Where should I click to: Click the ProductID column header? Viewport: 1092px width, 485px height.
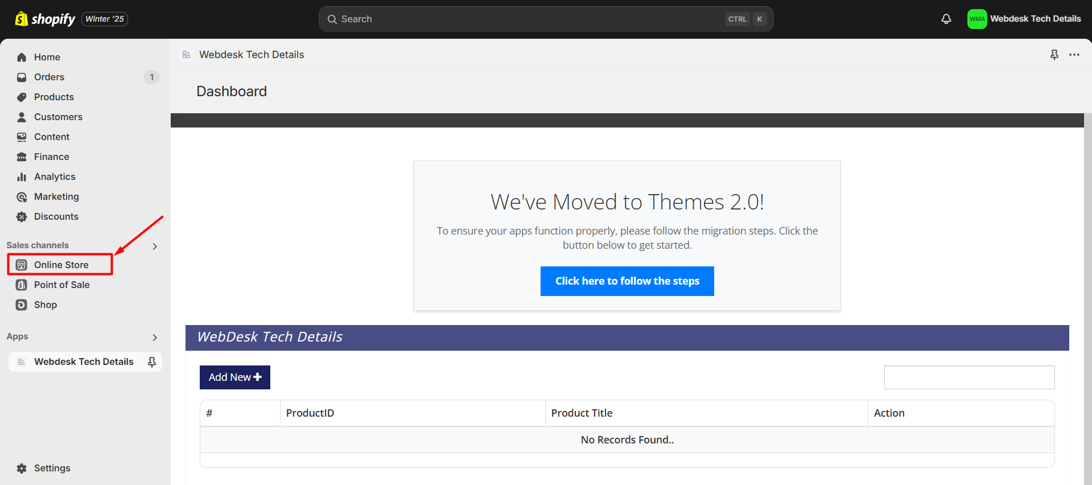(413, 413)
